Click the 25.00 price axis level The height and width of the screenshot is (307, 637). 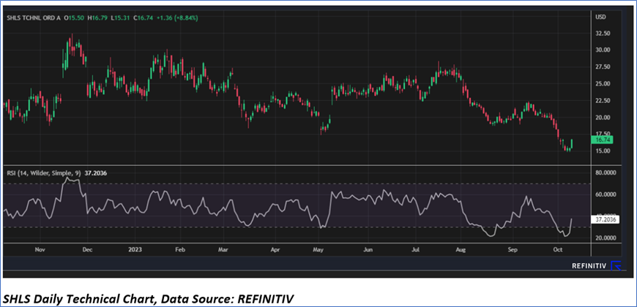(x=603, y=84)
